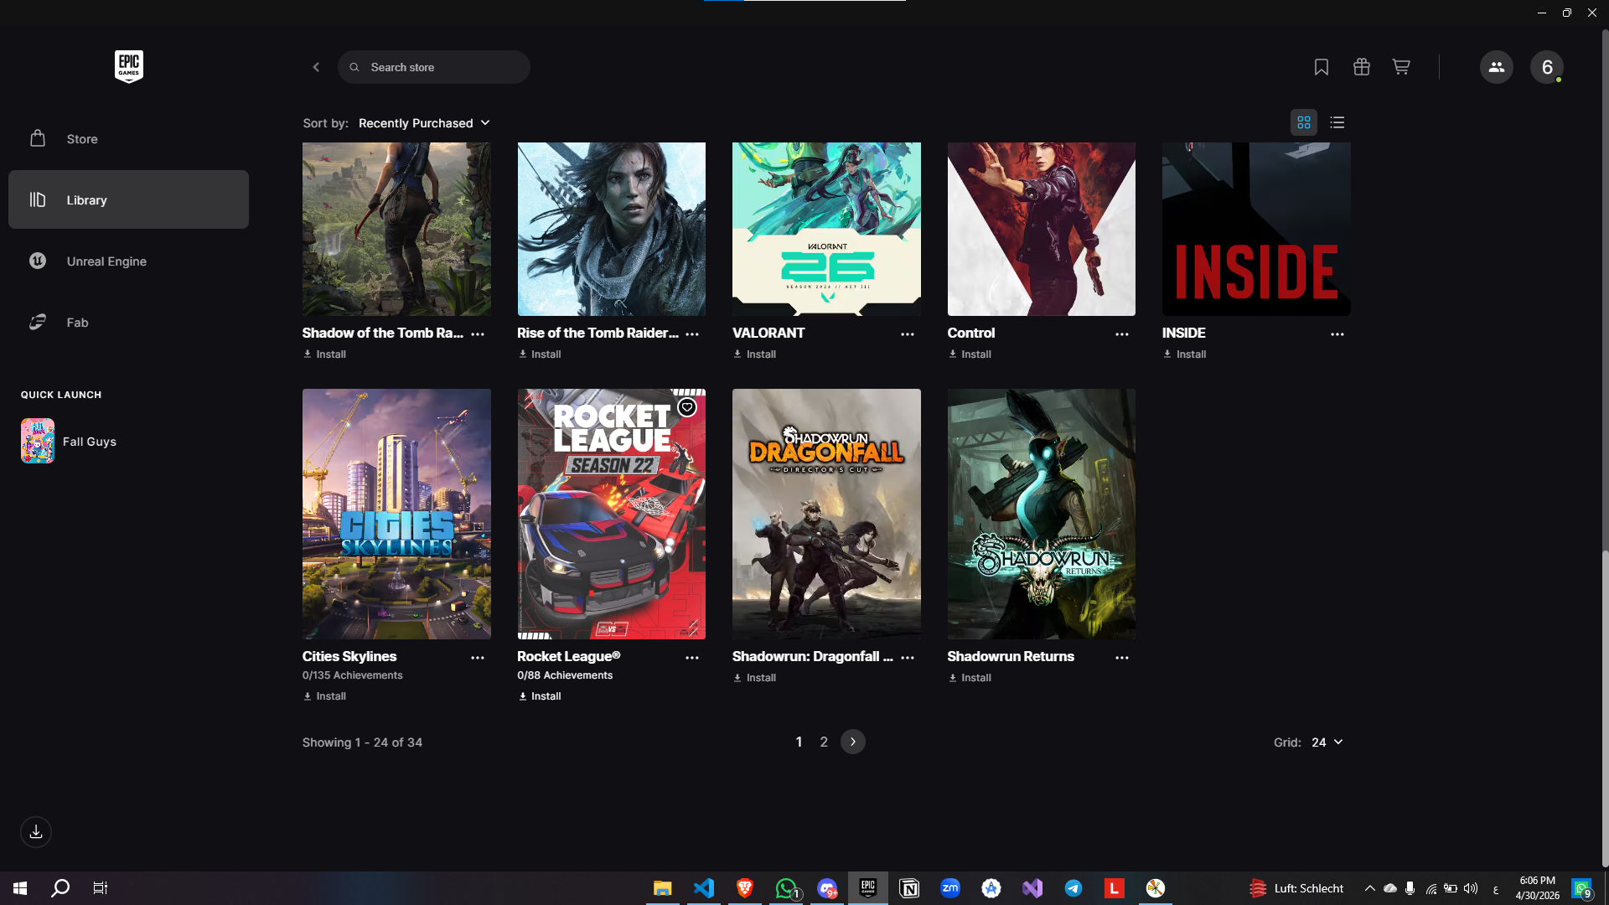Install INSIDE
This screenshot has width=1609, height=905.
(1184, 354)
